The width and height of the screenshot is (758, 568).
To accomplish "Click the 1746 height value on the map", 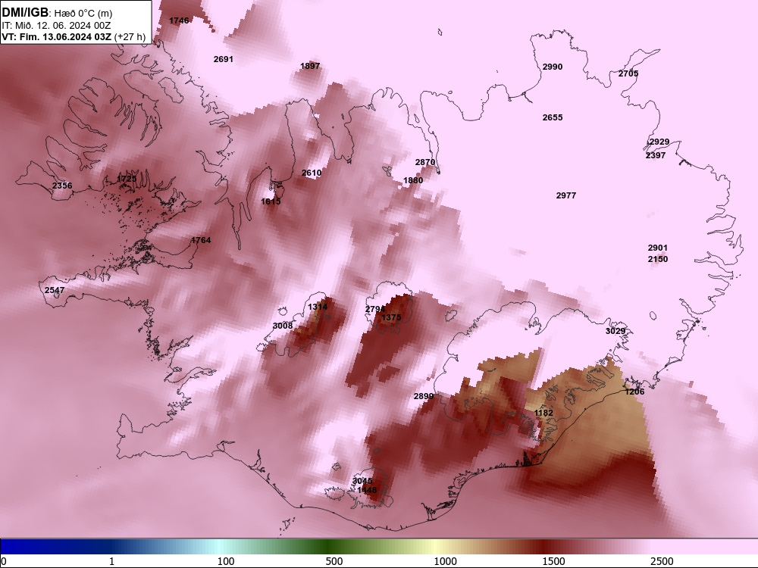I will click(x=179, y=20).
